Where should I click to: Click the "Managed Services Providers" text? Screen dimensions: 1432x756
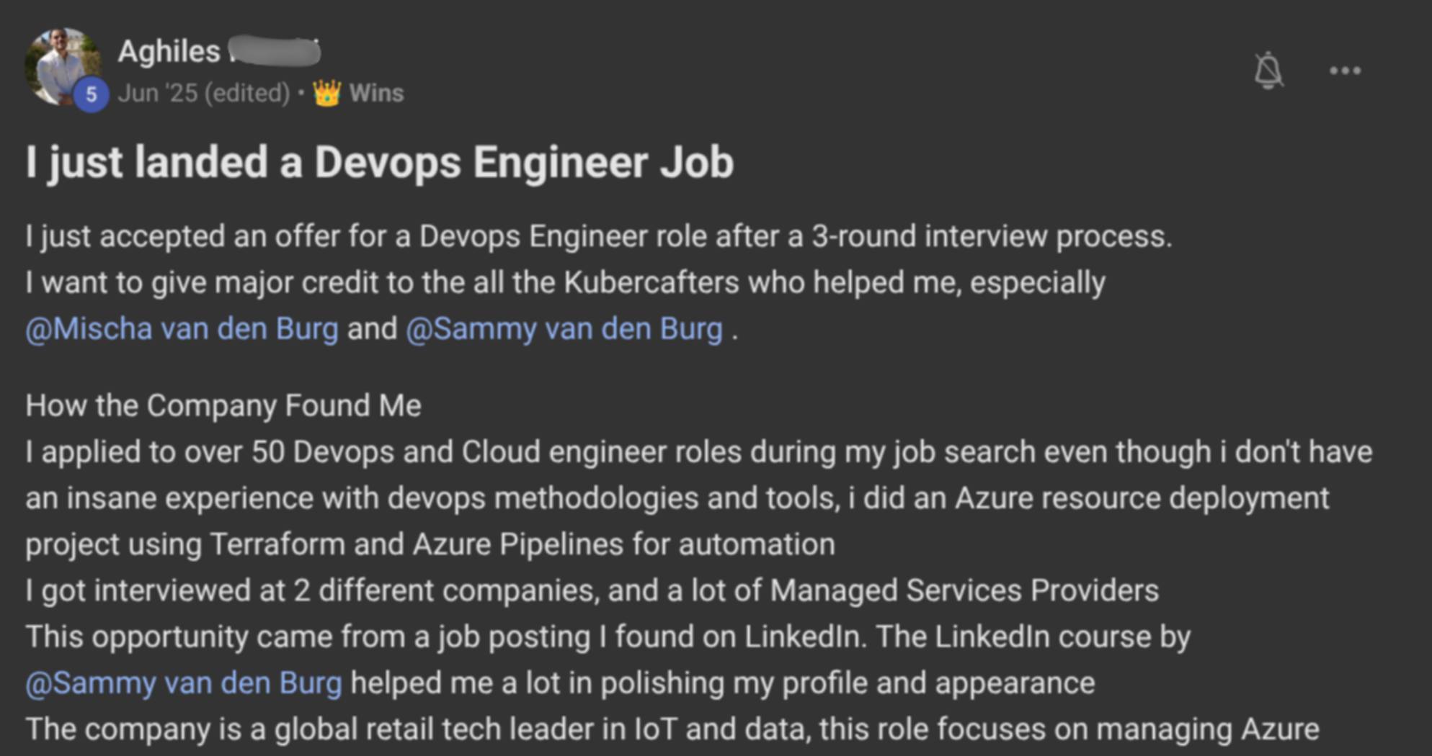click(964, 591)
